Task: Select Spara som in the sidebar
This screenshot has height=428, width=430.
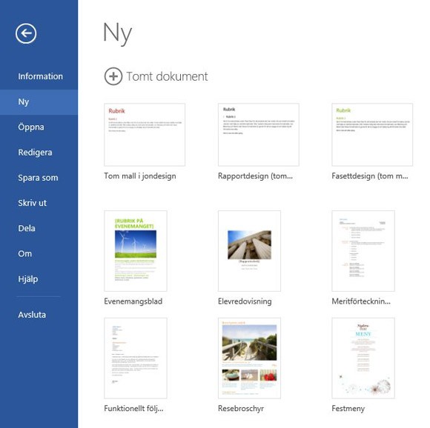Action: pos(38,178)
